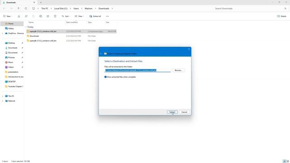Screen dimensions: 290x163
Task: Switch to the Downloads tab
Action: pyautogui.click(x=18, y=3)
